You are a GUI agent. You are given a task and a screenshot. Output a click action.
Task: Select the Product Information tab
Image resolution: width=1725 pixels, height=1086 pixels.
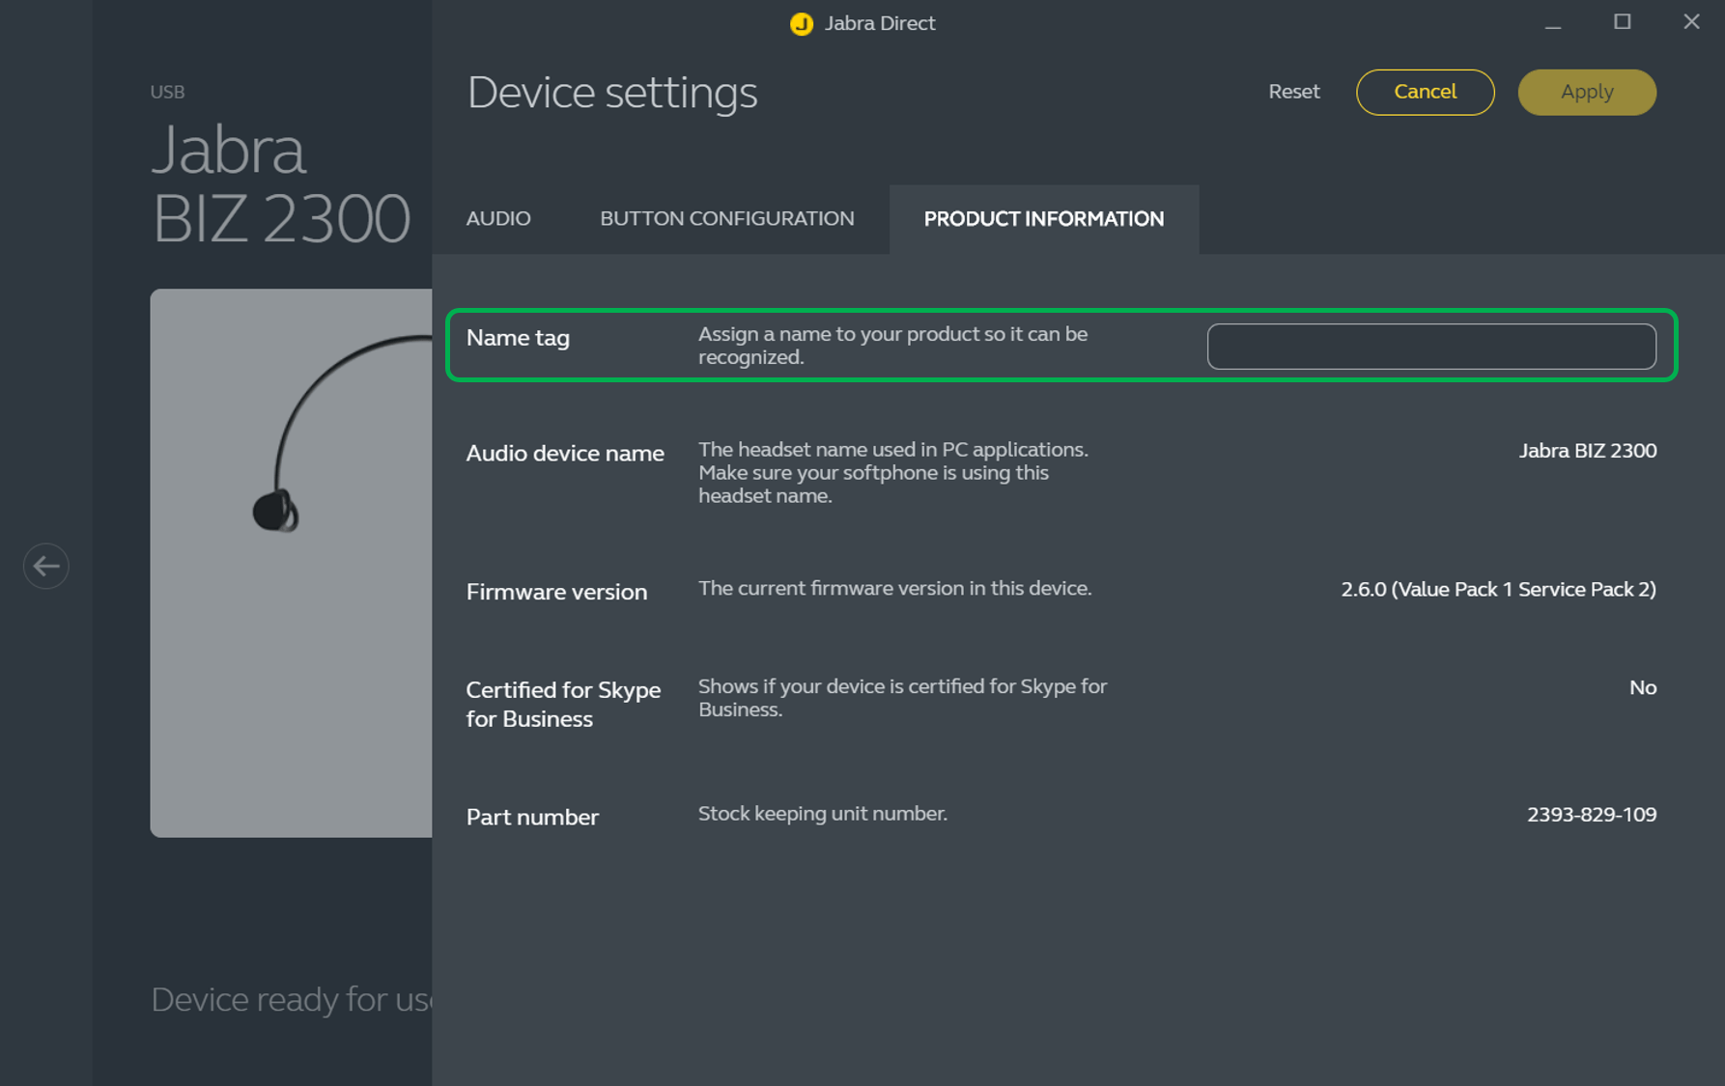[1043, 219]
